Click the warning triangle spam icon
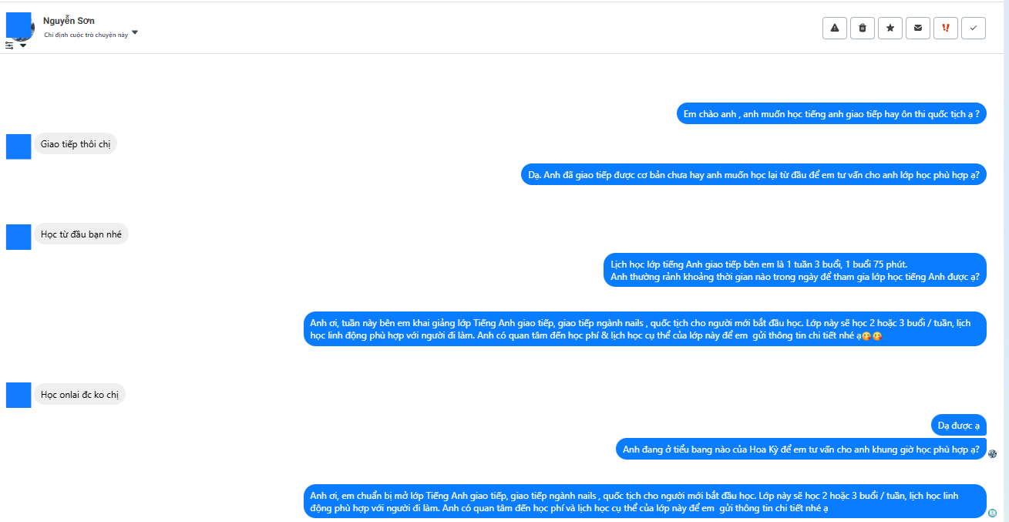 pyautogui.click(x=835, y=29)
